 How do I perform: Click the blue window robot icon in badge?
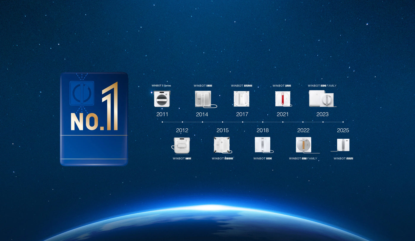point(82,93)
